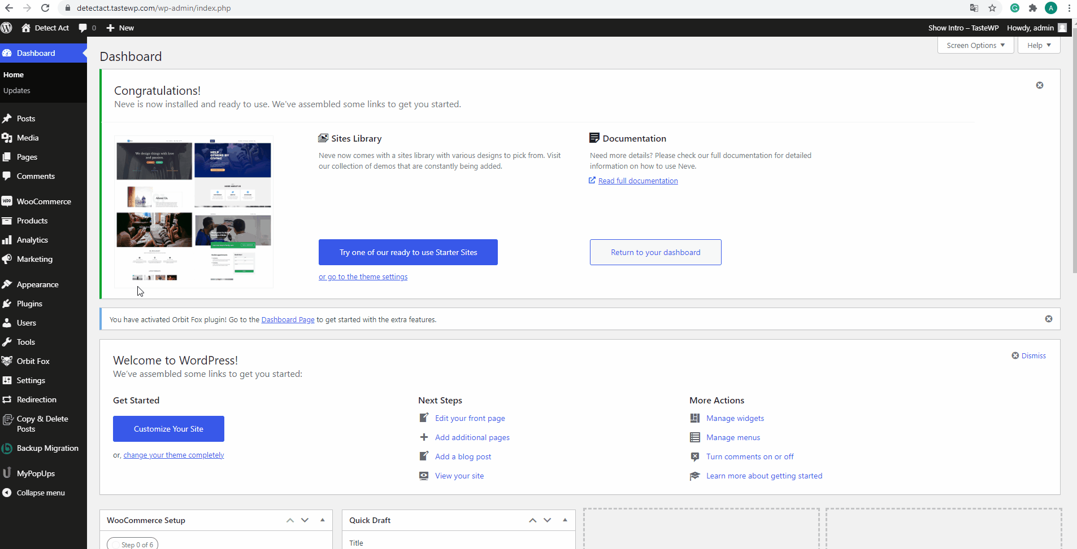The width and height of the screenshot is (1077, 549).
Task: Open the Backup Migration menu
Action: point(44,448)
